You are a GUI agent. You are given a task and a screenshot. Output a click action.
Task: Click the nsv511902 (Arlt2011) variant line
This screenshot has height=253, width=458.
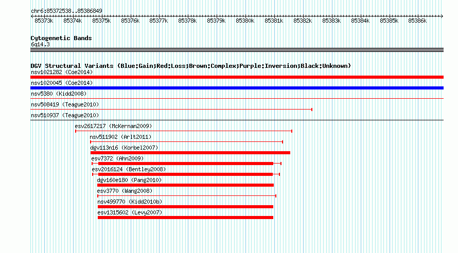187,142
